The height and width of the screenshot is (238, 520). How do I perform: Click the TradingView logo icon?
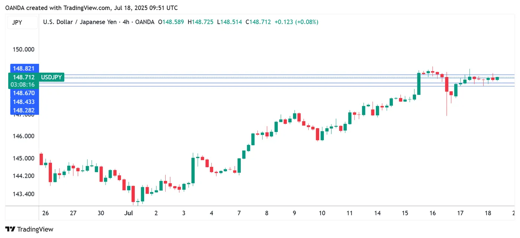coord(10,229)
